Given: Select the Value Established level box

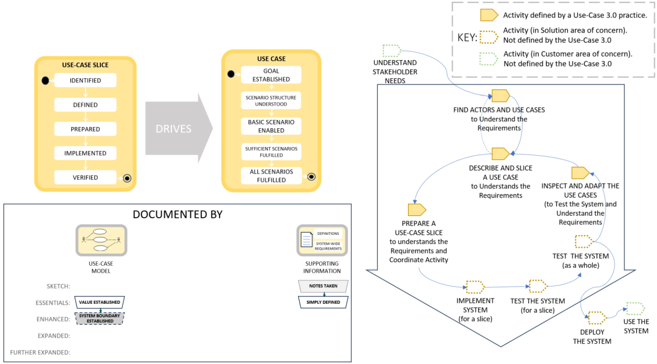Looking at the screenshot, I should (100, 302).
